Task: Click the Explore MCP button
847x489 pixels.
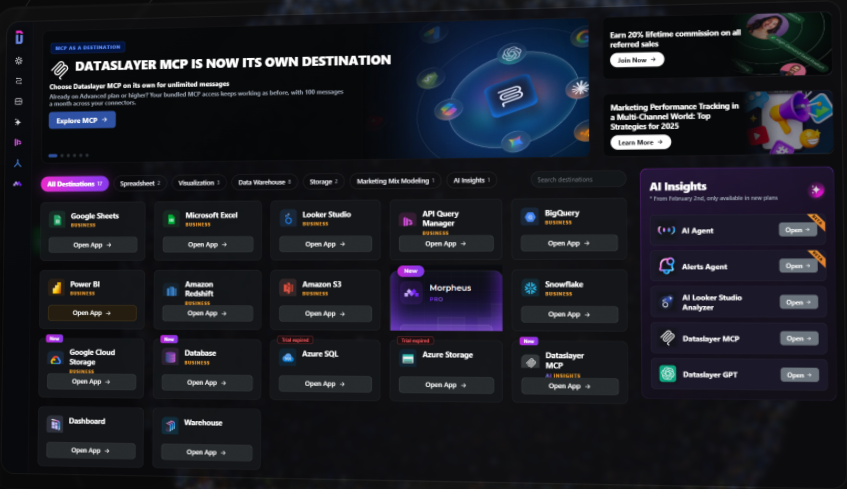Action: pos(82,120)
